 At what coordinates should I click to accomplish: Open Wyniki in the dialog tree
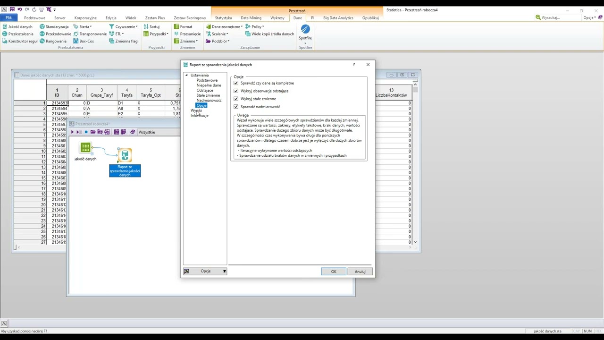click(x=196, y=110)
